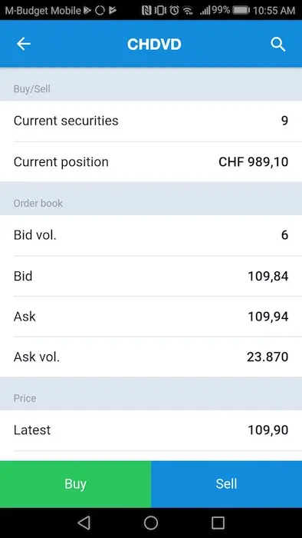Select the Bid vol. row

[151, 235]
